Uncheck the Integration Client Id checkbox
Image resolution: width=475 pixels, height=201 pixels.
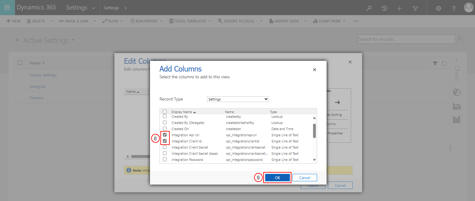click(x=165, y=141)
